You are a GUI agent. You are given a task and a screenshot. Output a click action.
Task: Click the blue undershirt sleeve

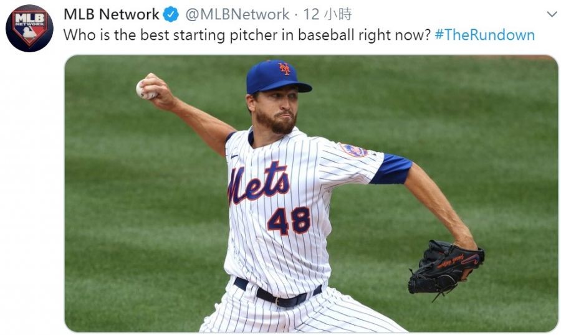click(391, 169)
